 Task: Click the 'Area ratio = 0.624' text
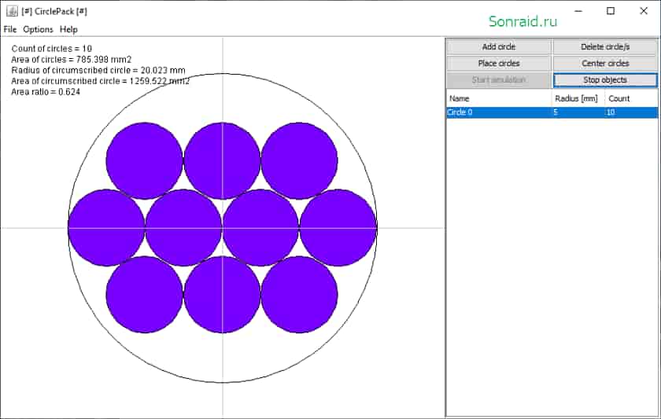pyautogui.click(x=46, y=92)
